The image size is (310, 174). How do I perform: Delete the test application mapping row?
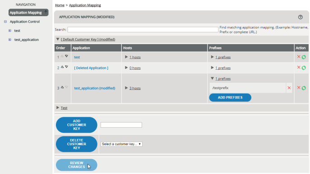(x=299, y=57)
